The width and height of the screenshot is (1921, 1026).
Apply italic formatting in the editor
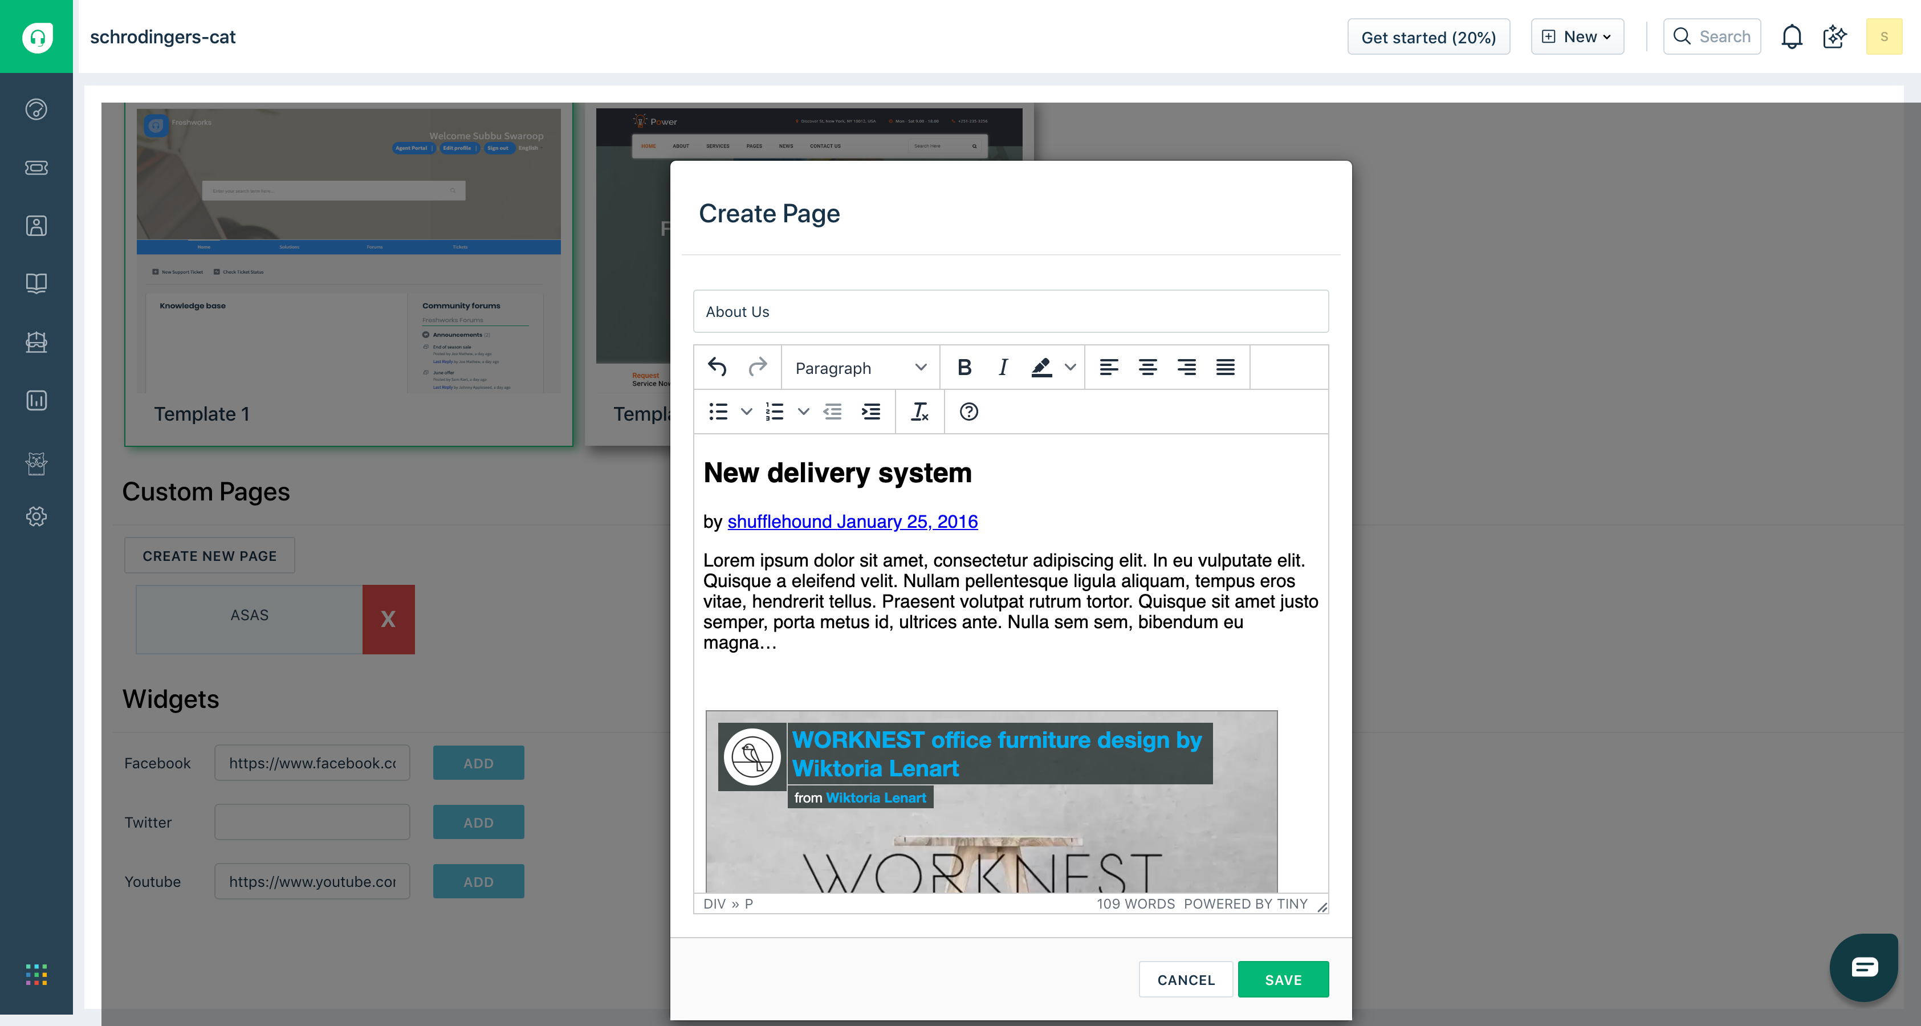1003,367
